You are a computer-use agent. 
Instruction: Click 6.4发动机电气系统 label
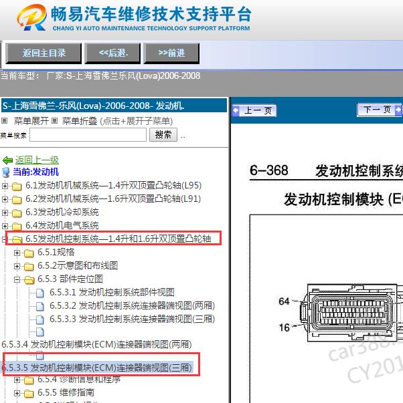(x=62, y=225)
